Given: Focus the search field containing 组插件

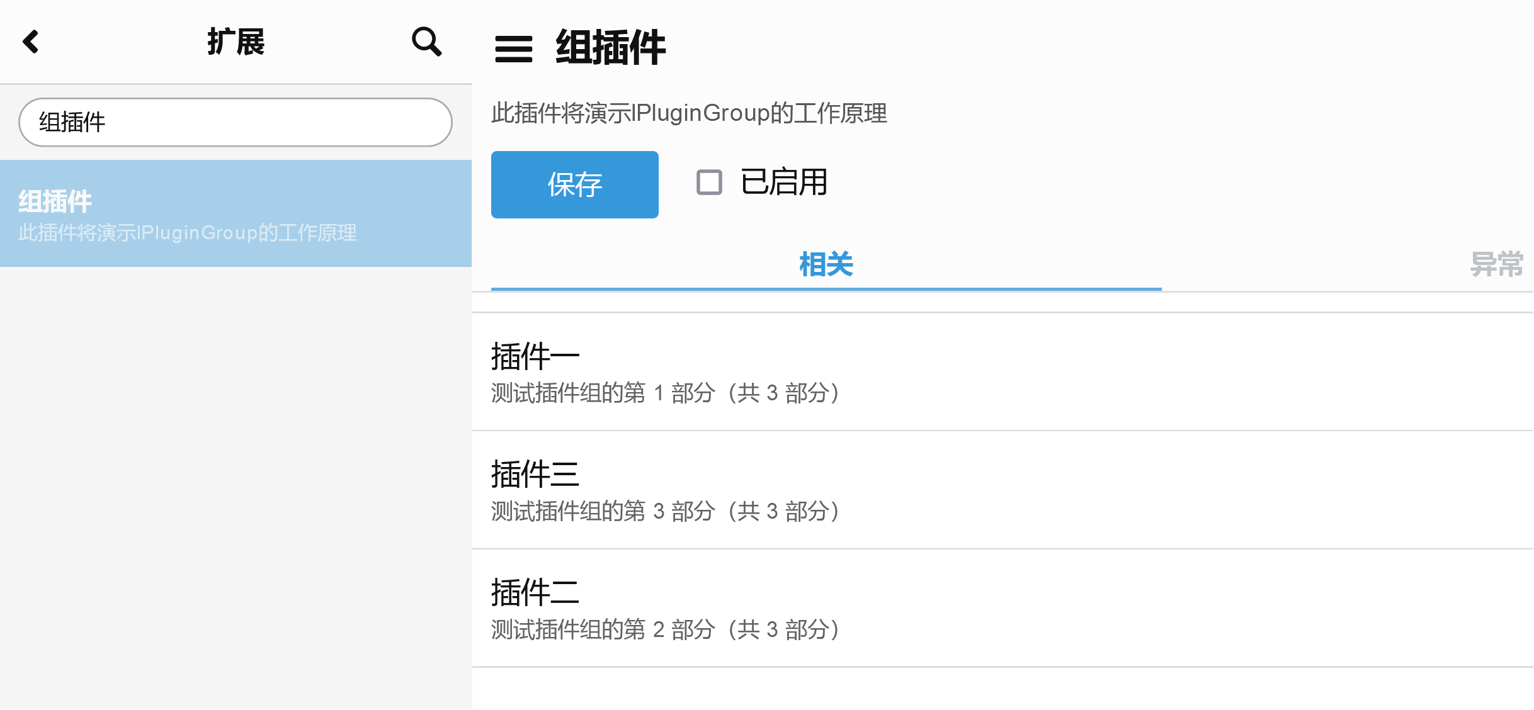Looking at the screenshot, I should point(236,122).
